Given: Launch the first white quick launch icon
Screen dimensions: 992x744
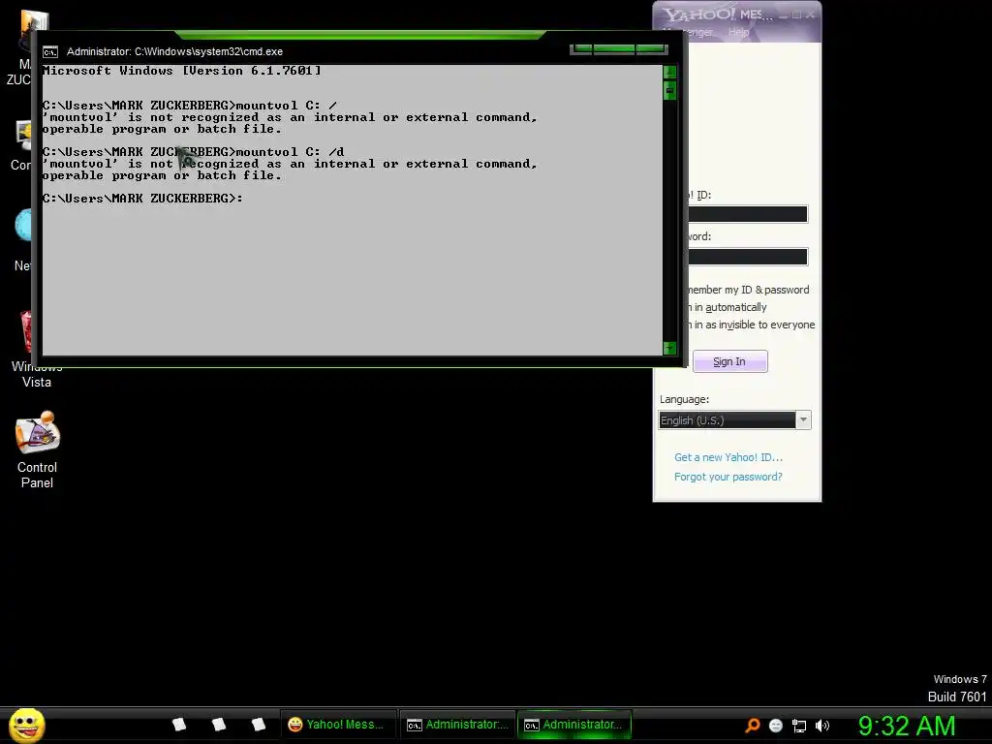Looking at the screenshot, I should coord(179,725).
